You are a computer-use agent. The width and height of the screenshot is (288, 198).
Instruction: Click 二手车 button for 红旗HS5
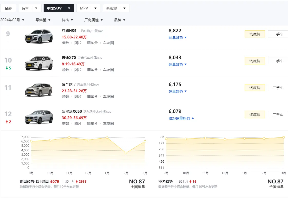point(278,34)
